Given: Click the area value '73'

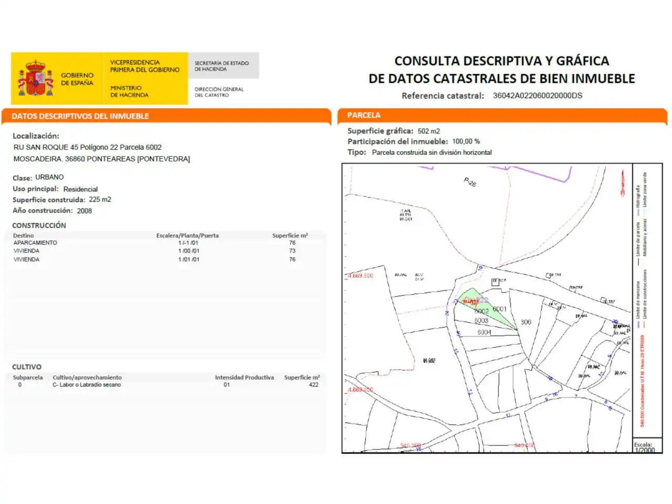Looking at the screenshot, I should [292, 251].
